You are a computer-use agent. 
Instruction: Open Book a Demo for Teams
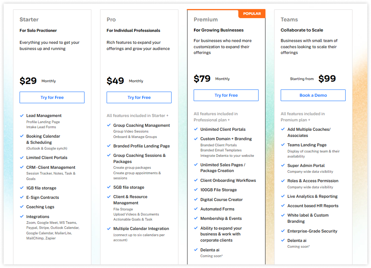pyautogui.click(x=313, y=95)
